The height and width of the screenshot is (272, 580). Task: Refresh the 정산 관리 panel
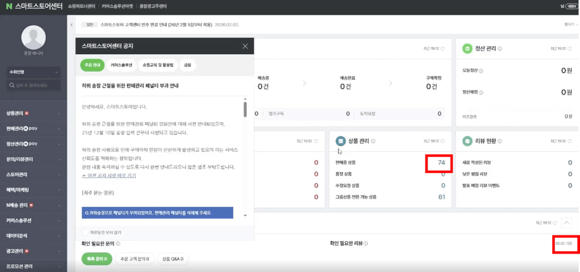[x=569, y=49]
